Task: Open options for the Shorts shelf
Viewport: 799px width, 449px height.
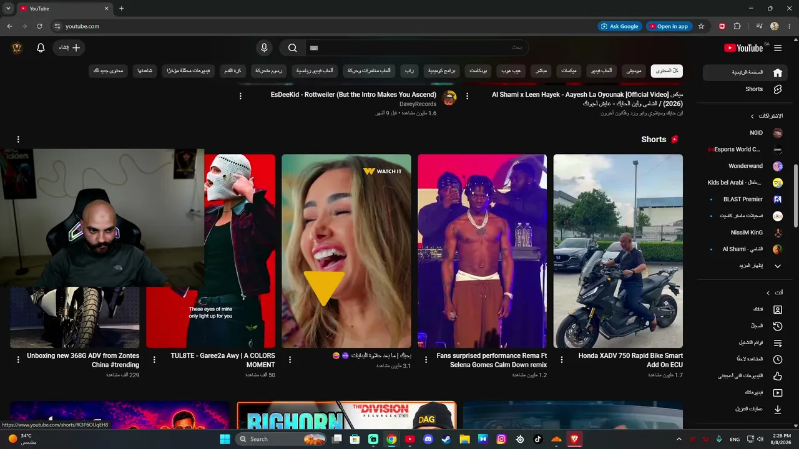Action: click(18, 140)
